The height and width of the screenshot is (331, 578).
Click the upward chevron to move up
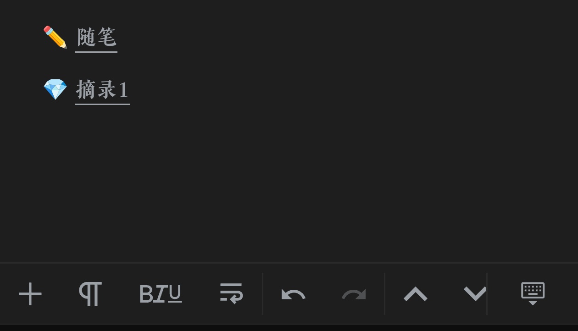pyautogui.click(x=415, y=294)
